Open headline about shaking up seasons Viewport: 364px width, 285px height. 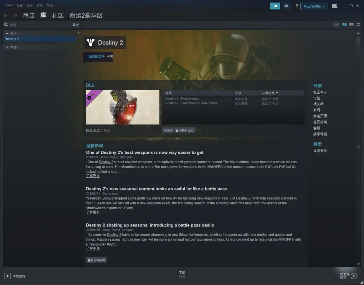point(150,225)
